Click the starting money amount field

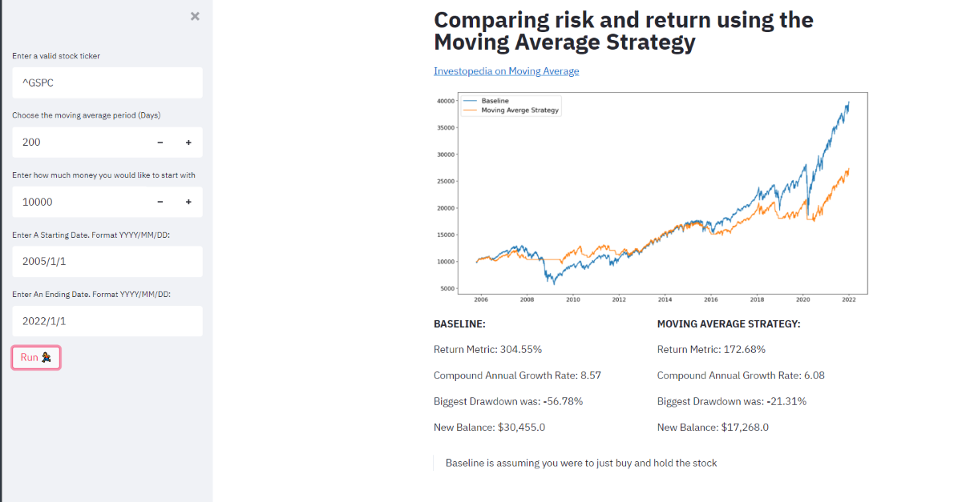[x=80, y=202]
